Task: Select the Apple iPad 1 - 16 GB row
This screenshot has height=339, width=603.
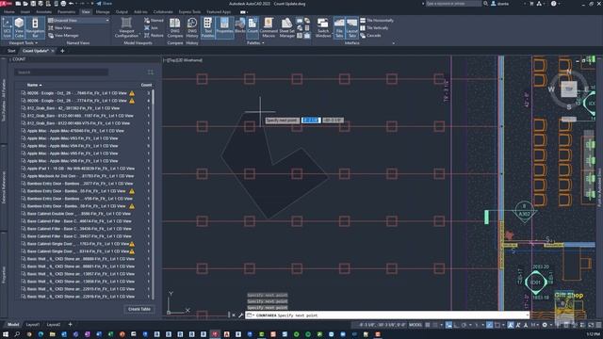Action: tap(85, 169)
